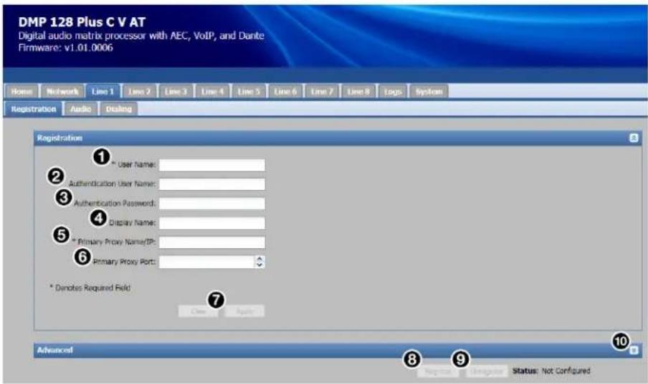
Task: Click the User Name input field
Action: (x=212, y=165)
